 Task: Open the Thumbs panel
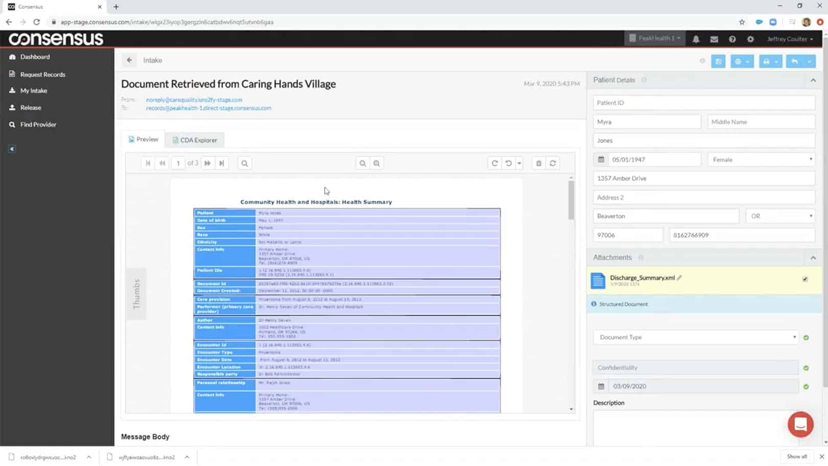coord(136,294)
